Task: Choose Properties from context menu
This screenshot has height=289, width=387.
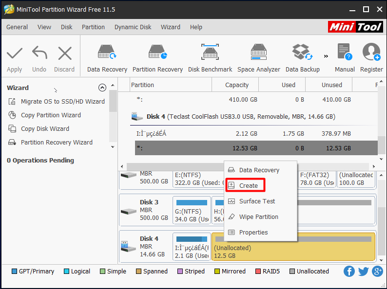Action: tap(260, 233)
